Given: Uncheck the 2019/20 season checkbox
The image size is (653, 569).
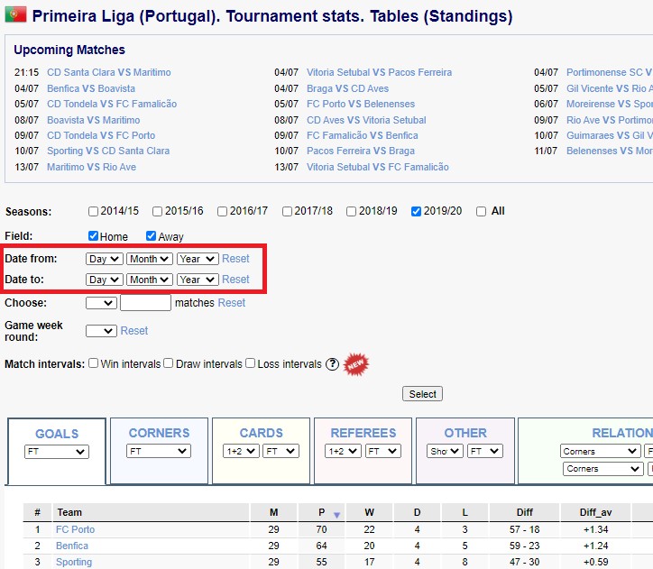Looking at the screenshot, I should coord(416,211).
